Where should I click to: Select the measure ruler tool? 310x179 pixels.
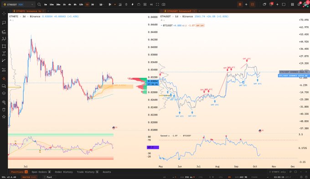4,60
